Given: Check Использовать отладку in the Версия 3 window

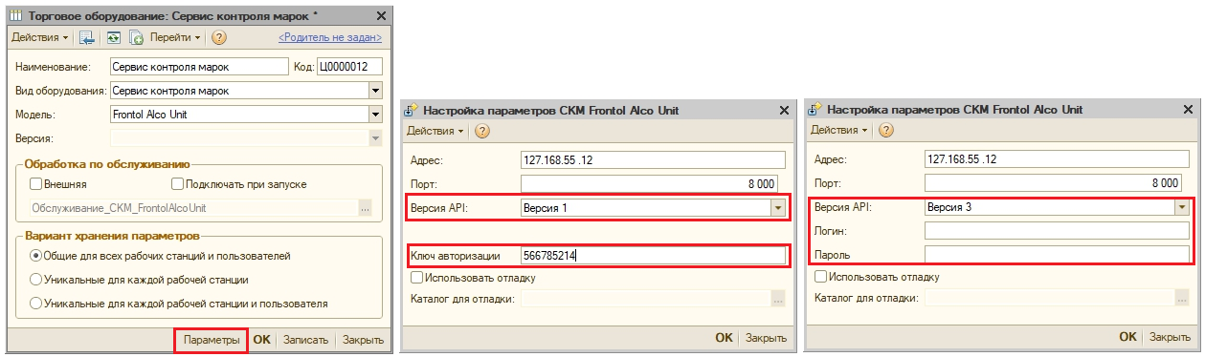Looking at the screenshot, I should pyautogui.click(x=820, y=277).
